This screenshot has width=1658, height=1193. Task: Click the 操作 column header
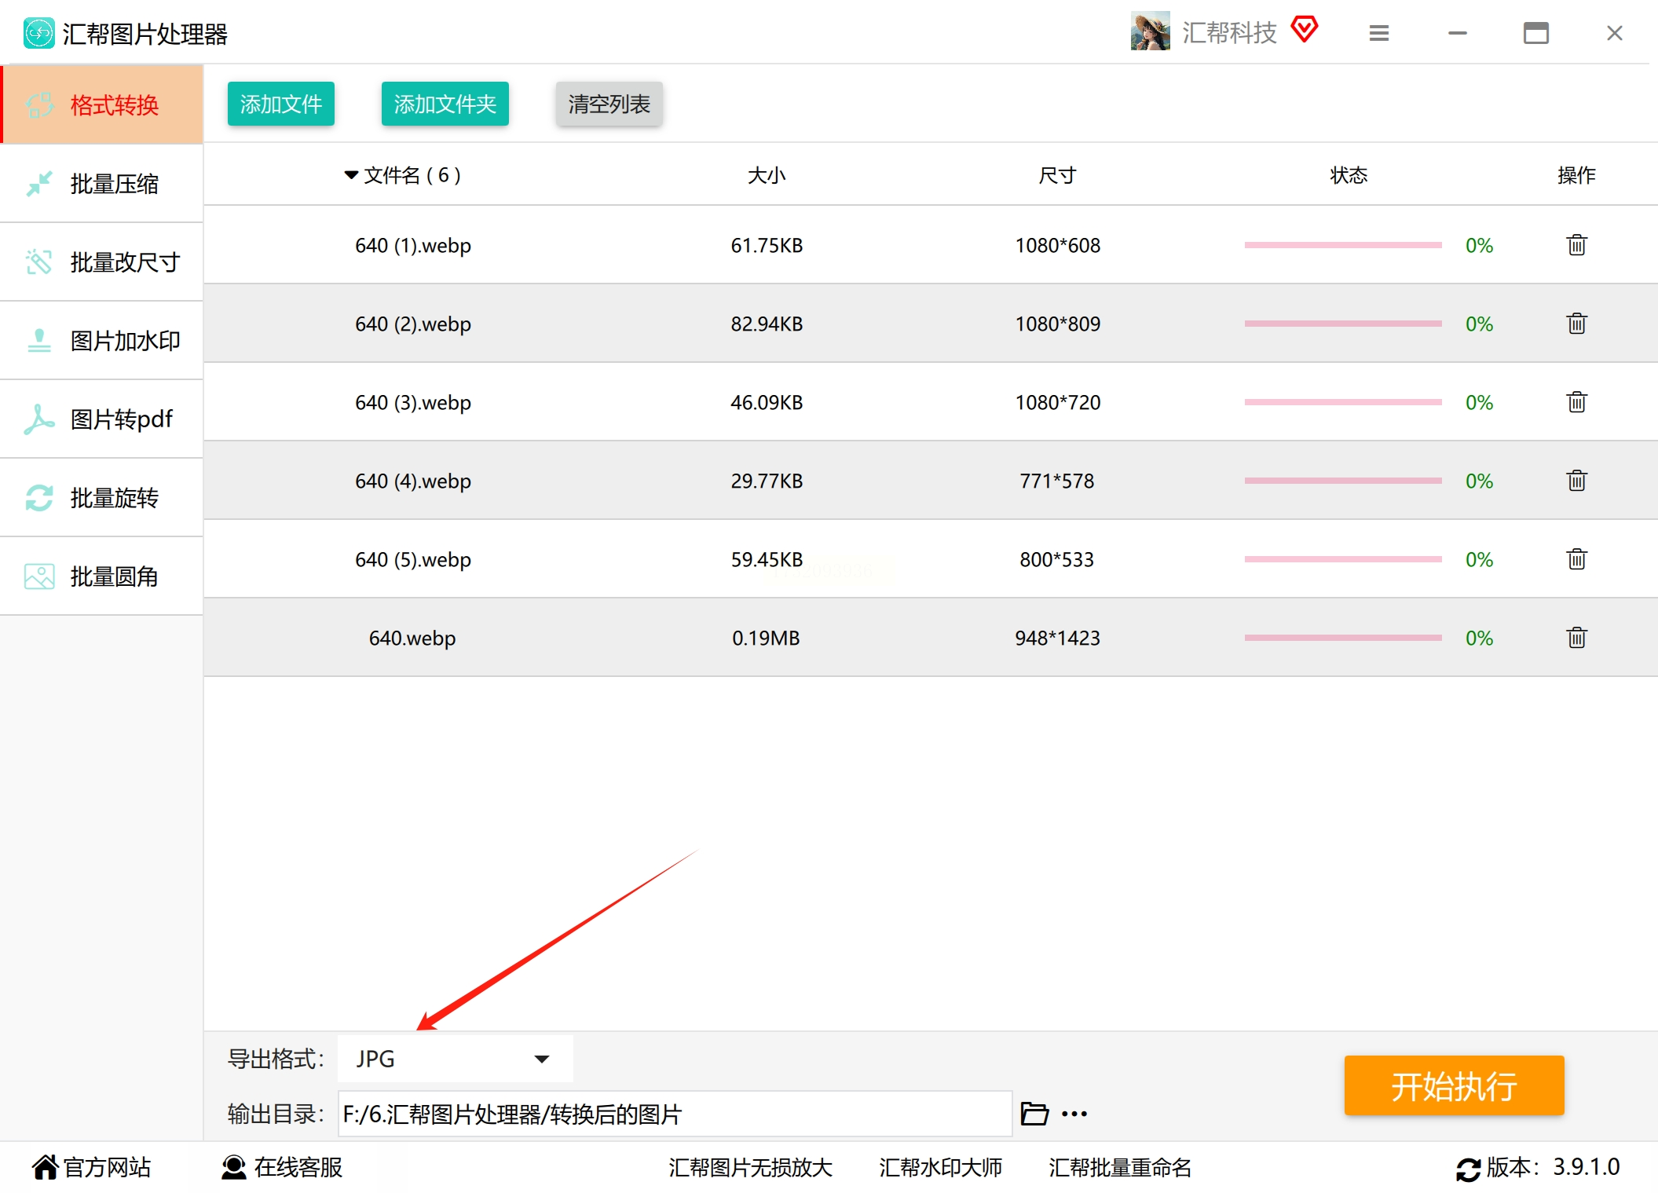point(1576,174)
